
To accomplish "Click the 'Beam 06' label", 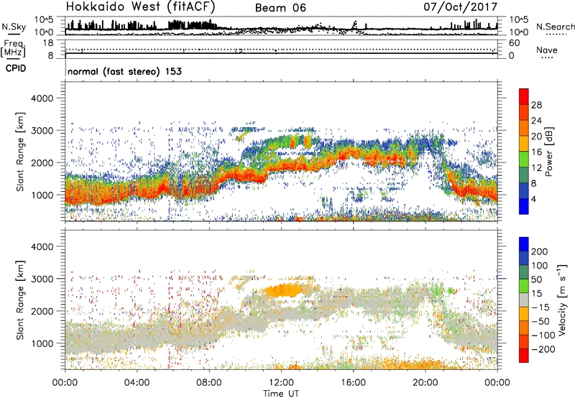I will (x=280, y=8).
